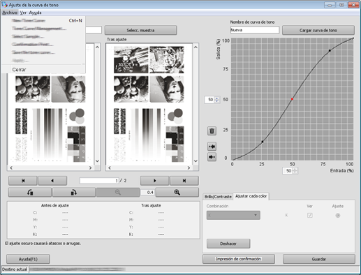Open the Combinación dropdown

pos(233,215)
